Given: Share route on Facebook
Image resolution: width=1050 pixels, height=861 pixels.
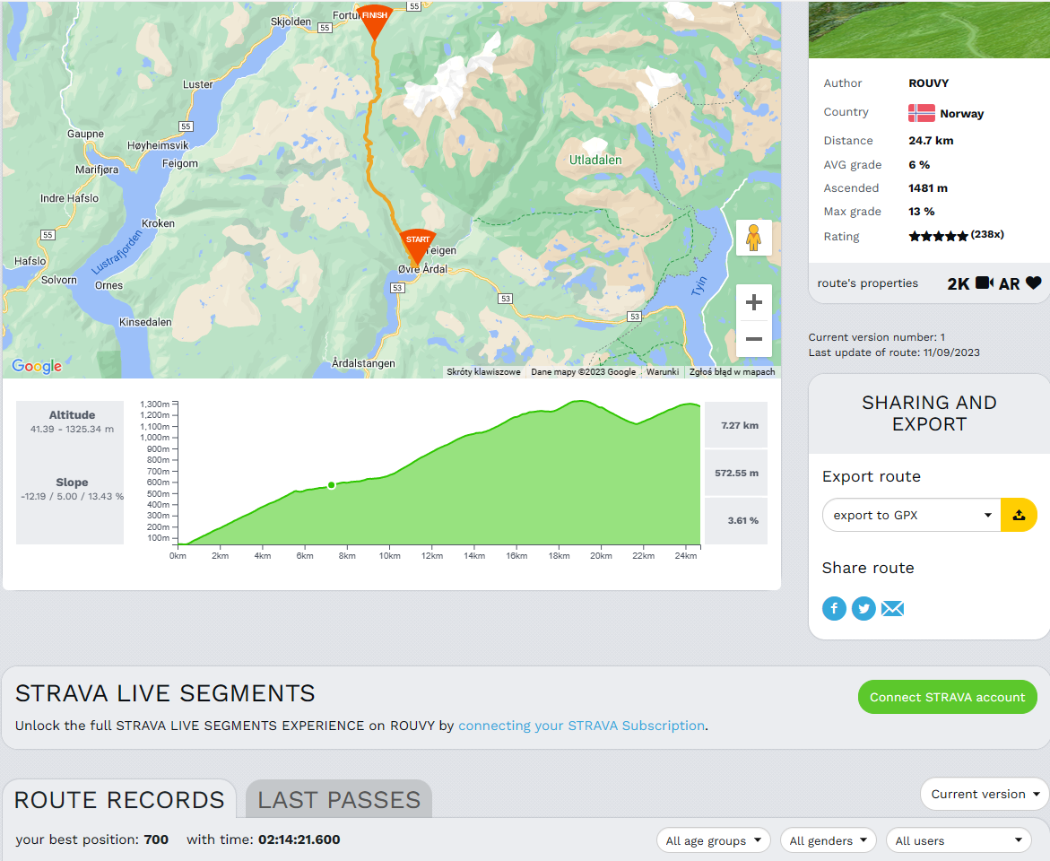Looking at the screenshot, I should [834, 609].
